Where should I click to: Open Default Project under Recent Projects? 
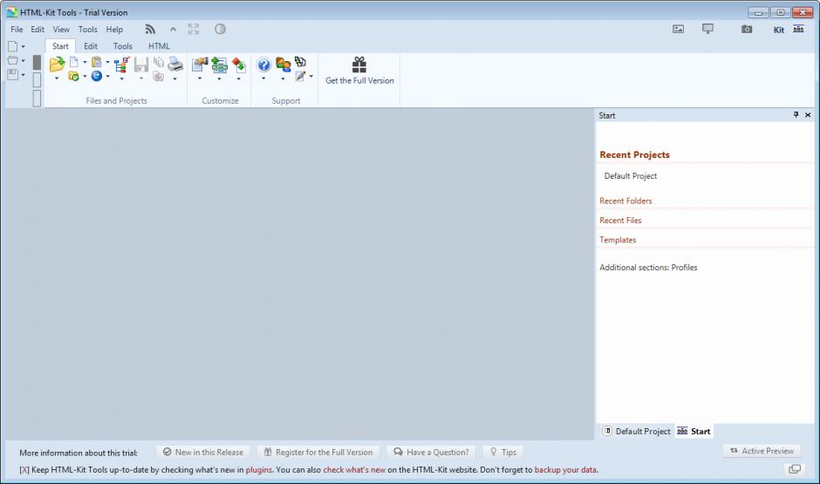(630, 176)
